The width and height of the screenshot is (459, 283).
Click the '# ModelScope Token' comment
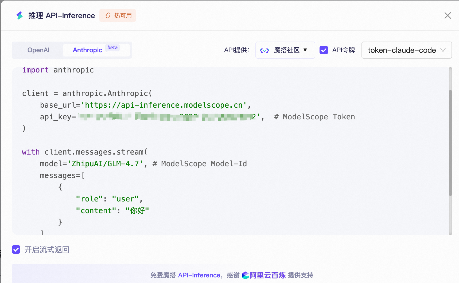click(x=314, y=117)
